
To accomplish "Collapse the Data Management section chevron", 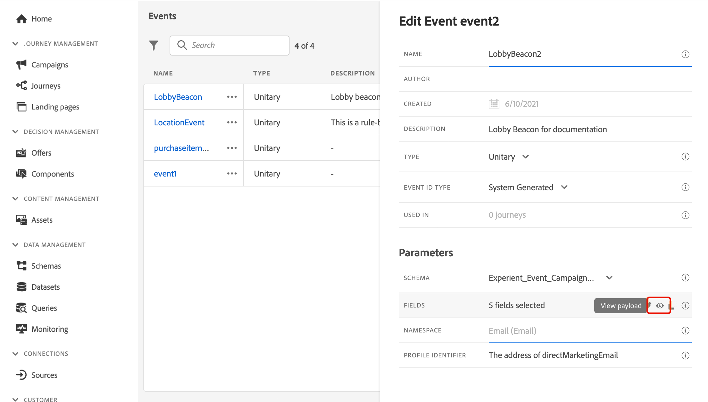I will (x=15, y=245).
